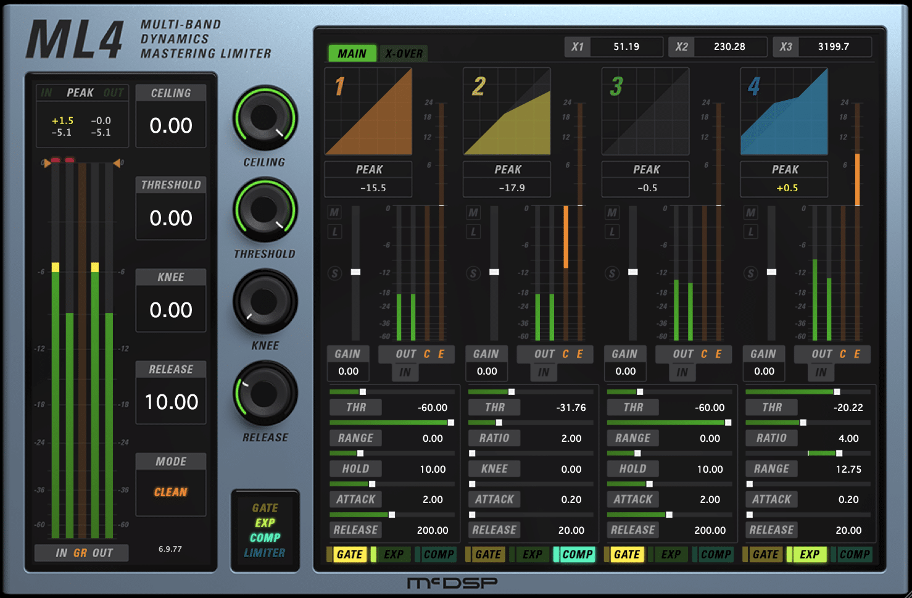The image size is (912, 598).
Task: Select the MAIN tab
Action: 352,54
